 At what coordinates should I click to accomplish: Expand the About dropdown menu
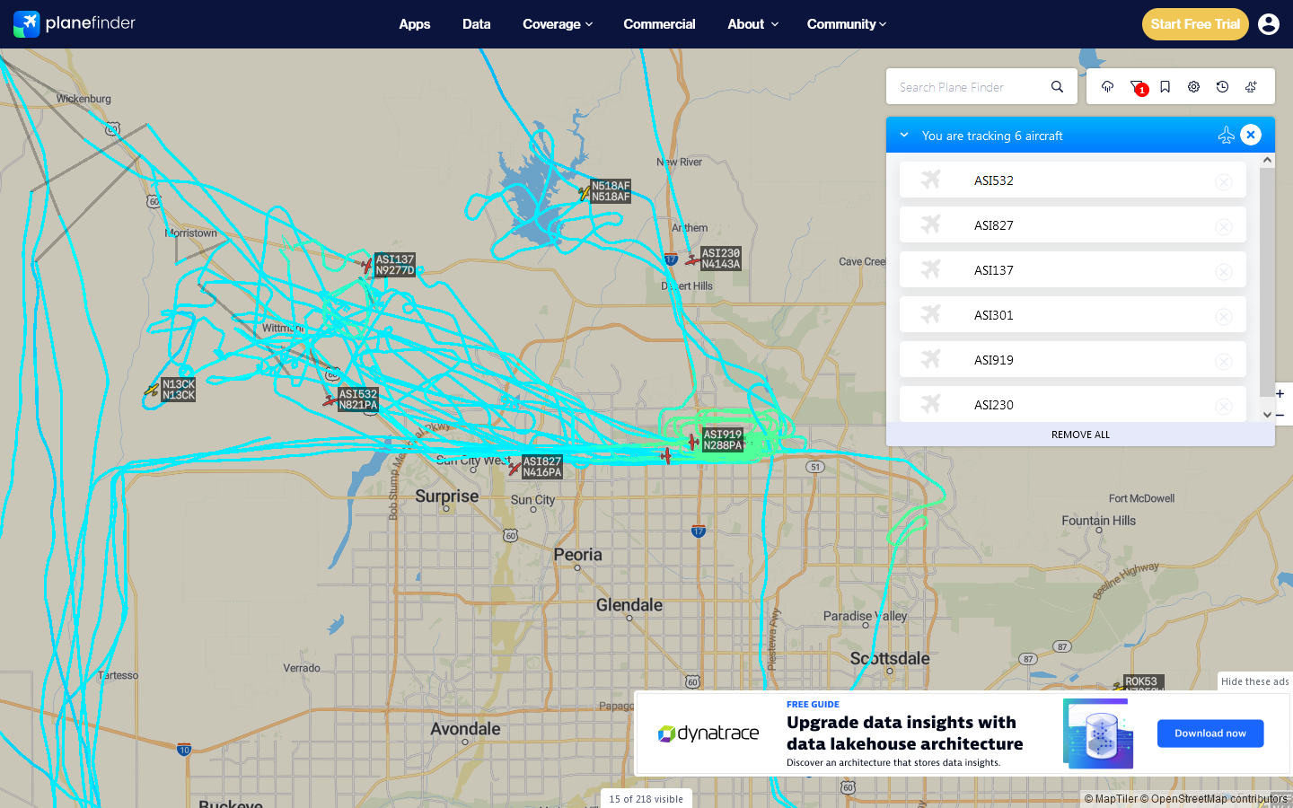tap(752, 24)
